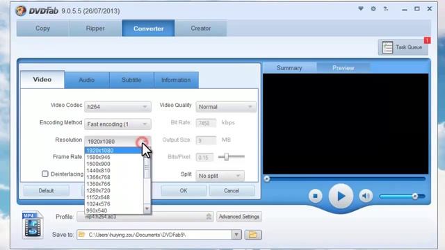Choose 1366x768 from resolution list

coord(114,177)
